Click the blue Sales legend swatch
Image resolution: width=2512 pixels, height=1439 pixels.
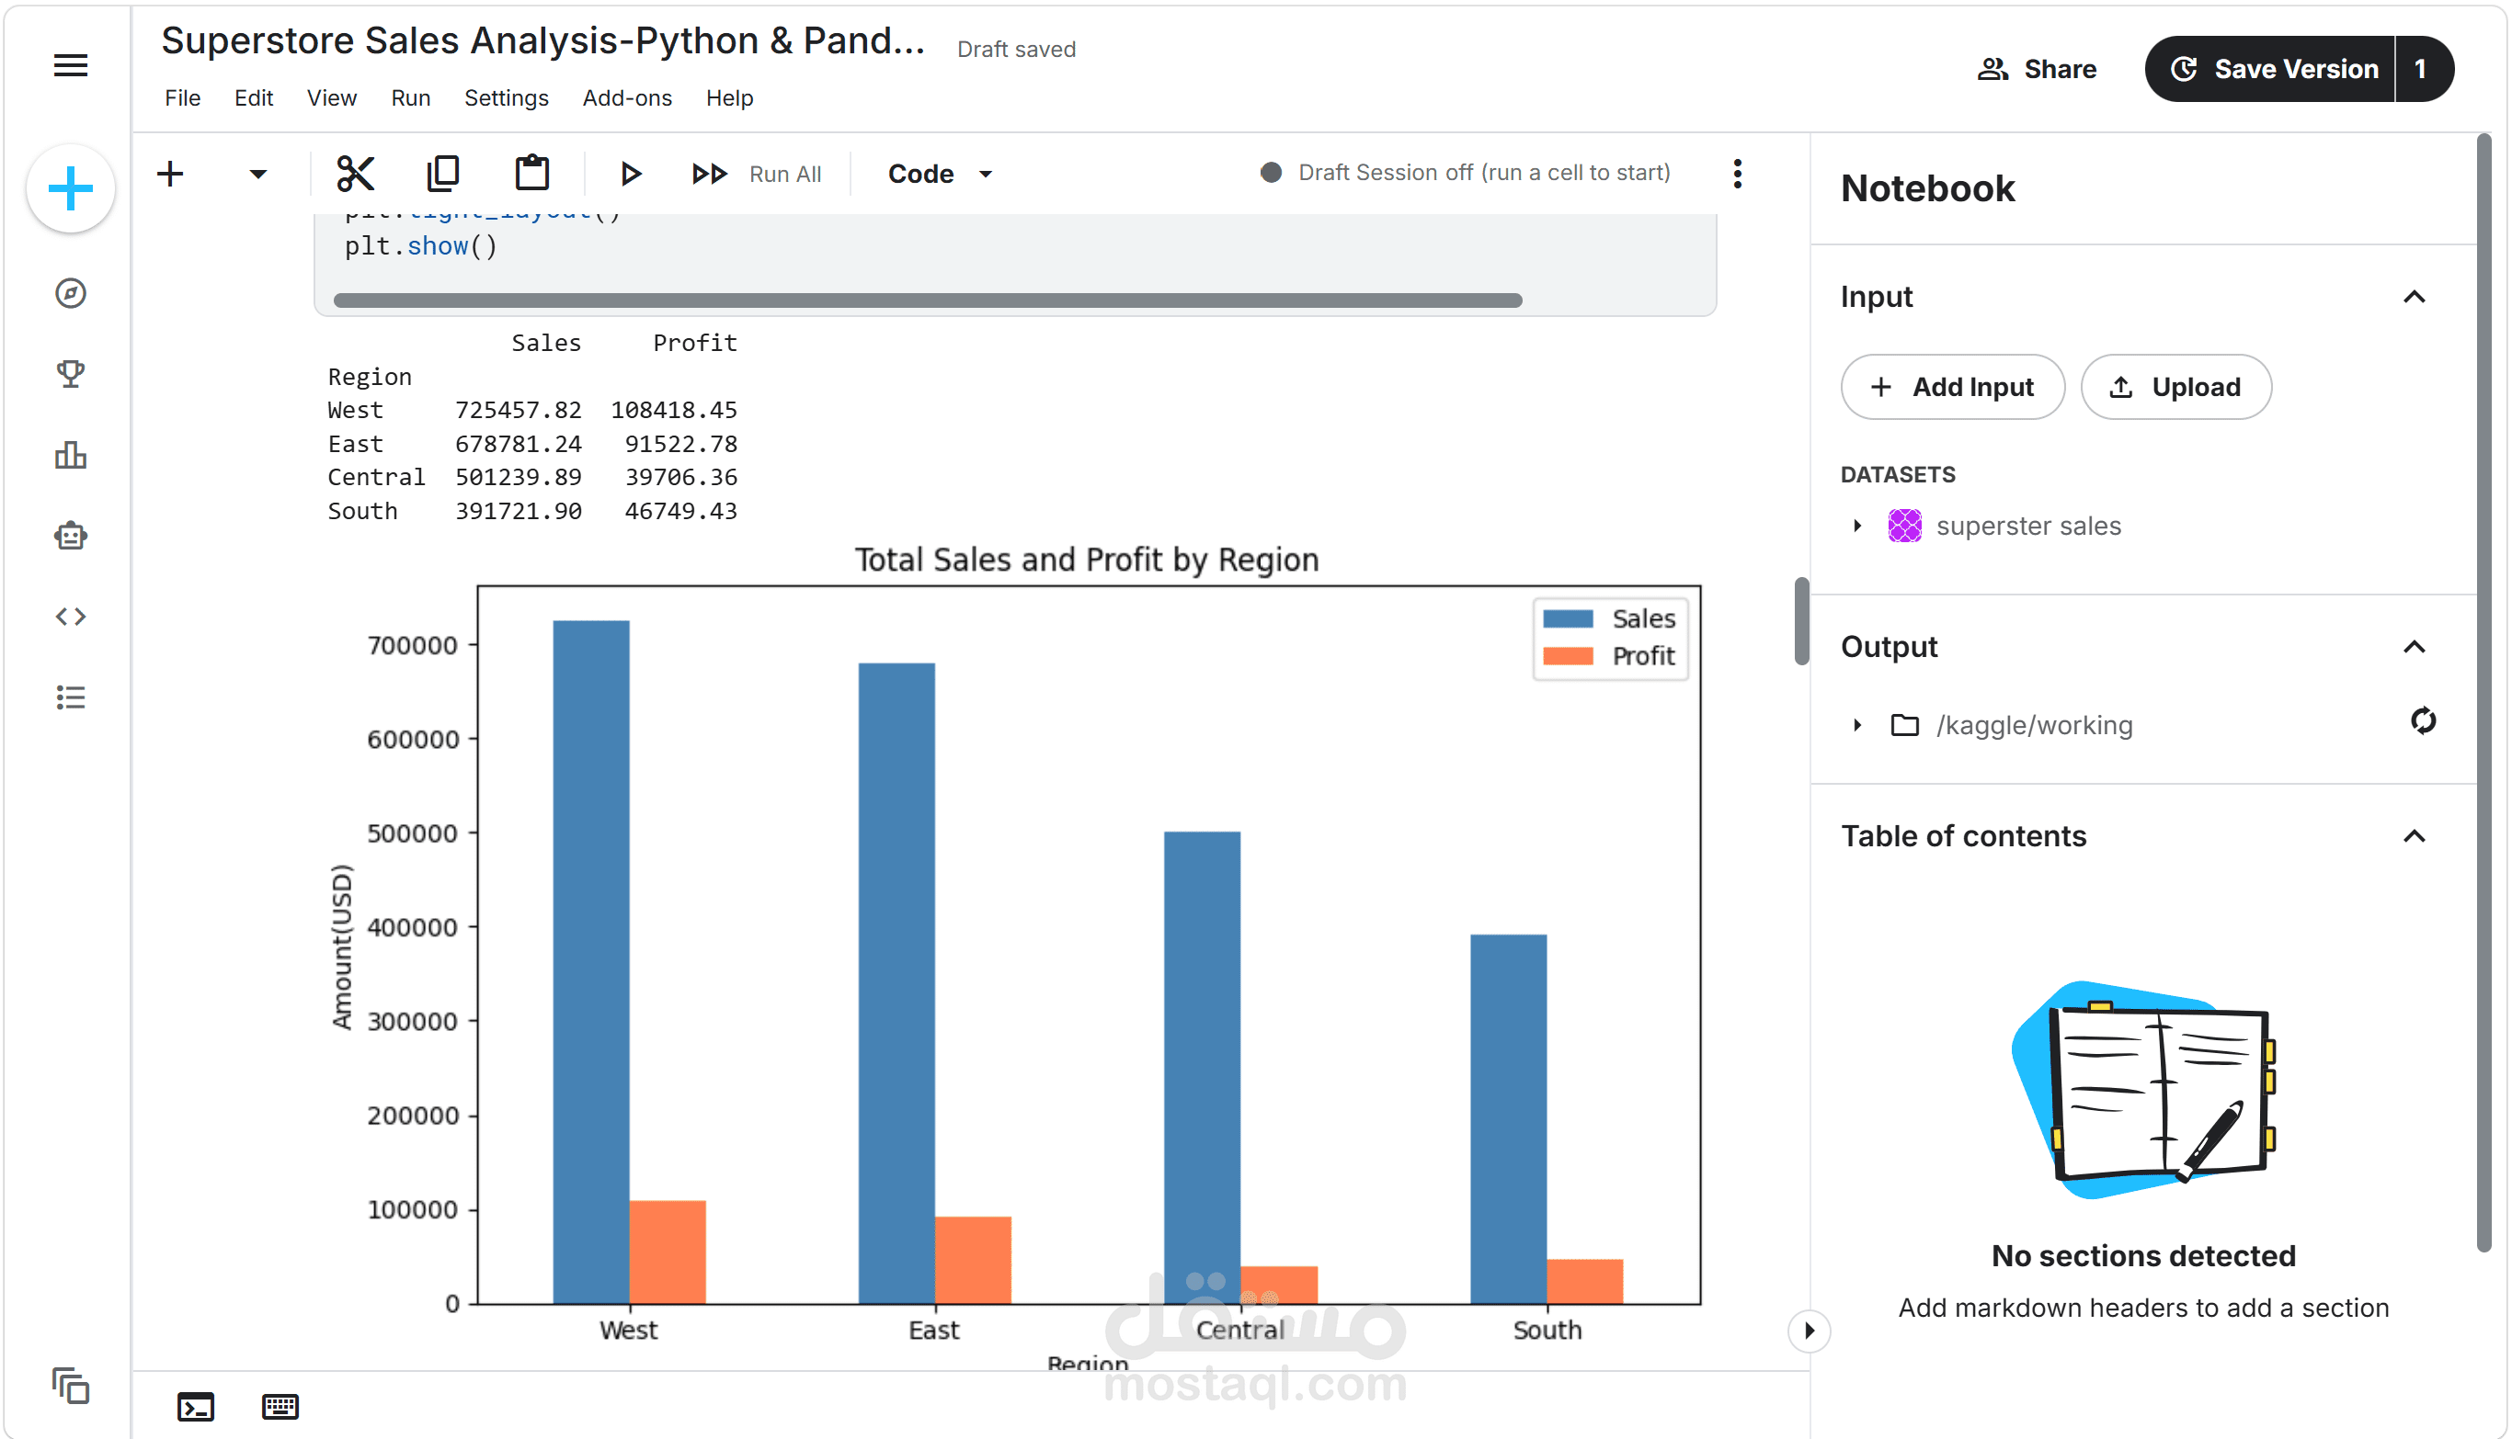click(1568, 618)
